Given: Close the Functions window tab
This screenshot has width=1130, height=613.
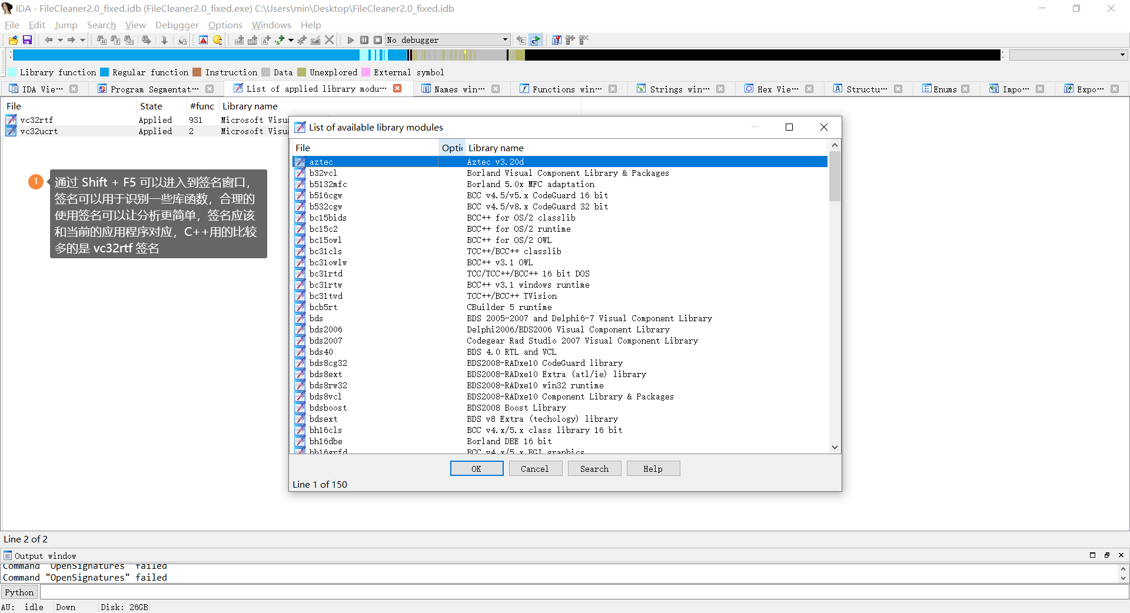Looking at the screenshot, I should [x=613, y=89].
